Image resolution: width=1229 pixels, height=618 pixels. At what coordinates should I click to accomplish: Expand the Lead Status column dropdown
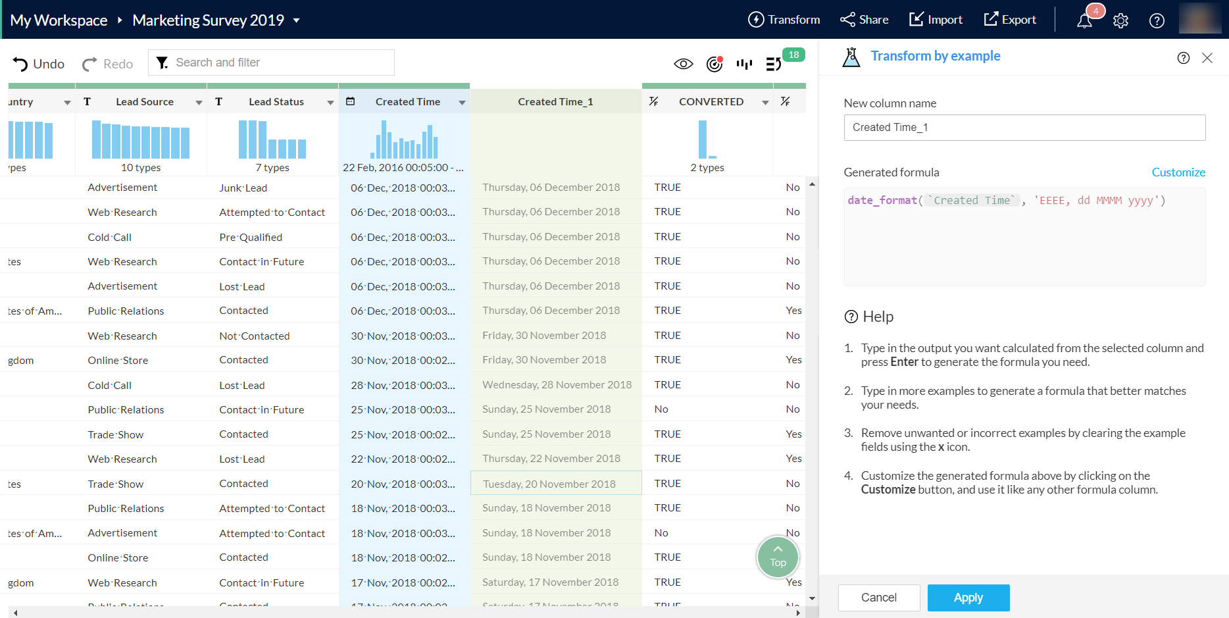coord(330,103)
